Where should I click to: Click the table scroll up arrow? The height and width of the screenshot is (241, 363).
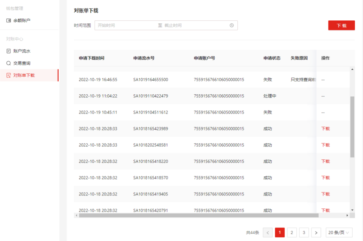tap(352, 69)
